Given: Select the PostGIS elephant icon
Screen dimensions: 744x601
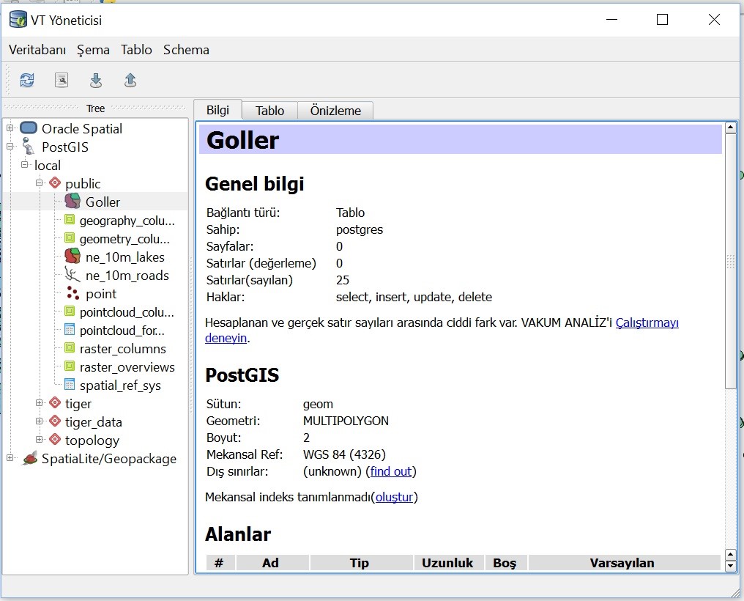Looking at the screenshot, I should click(x=29, y=146).
